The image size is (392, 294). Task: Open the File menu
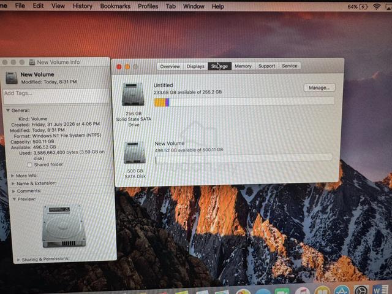(x=20, y=6)
